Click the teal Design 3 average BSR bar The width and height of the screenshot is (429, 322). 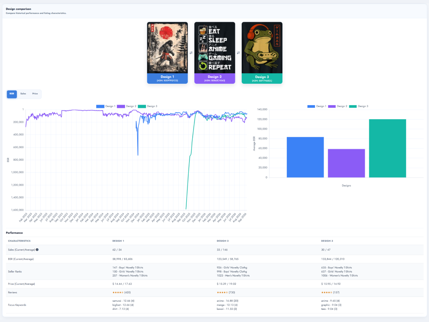click(x=388, y=148)
